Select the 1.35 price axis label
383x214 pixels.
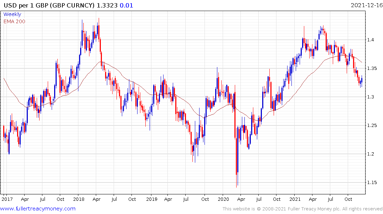click(x=372, y=68)
